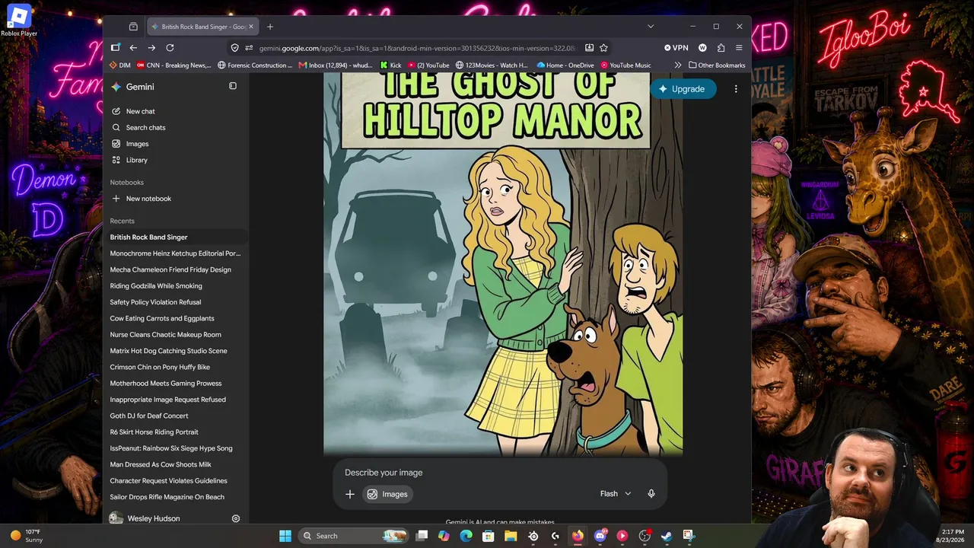Bookmark this page with the star icon

click(x=603, y=48)
